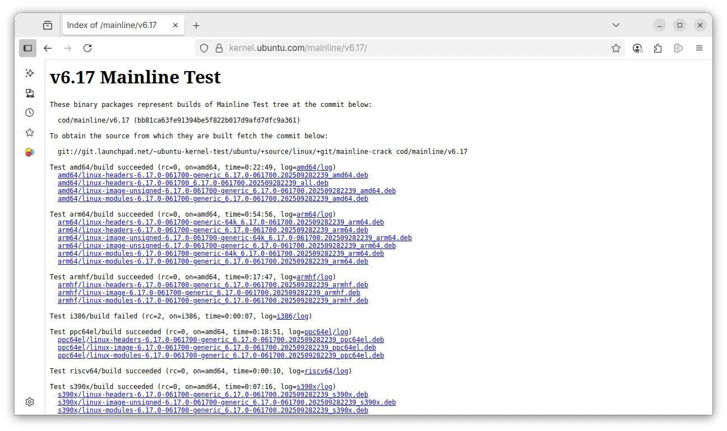Download arm64 linux-headers generic-64k deb

click(x=221, y=222)
